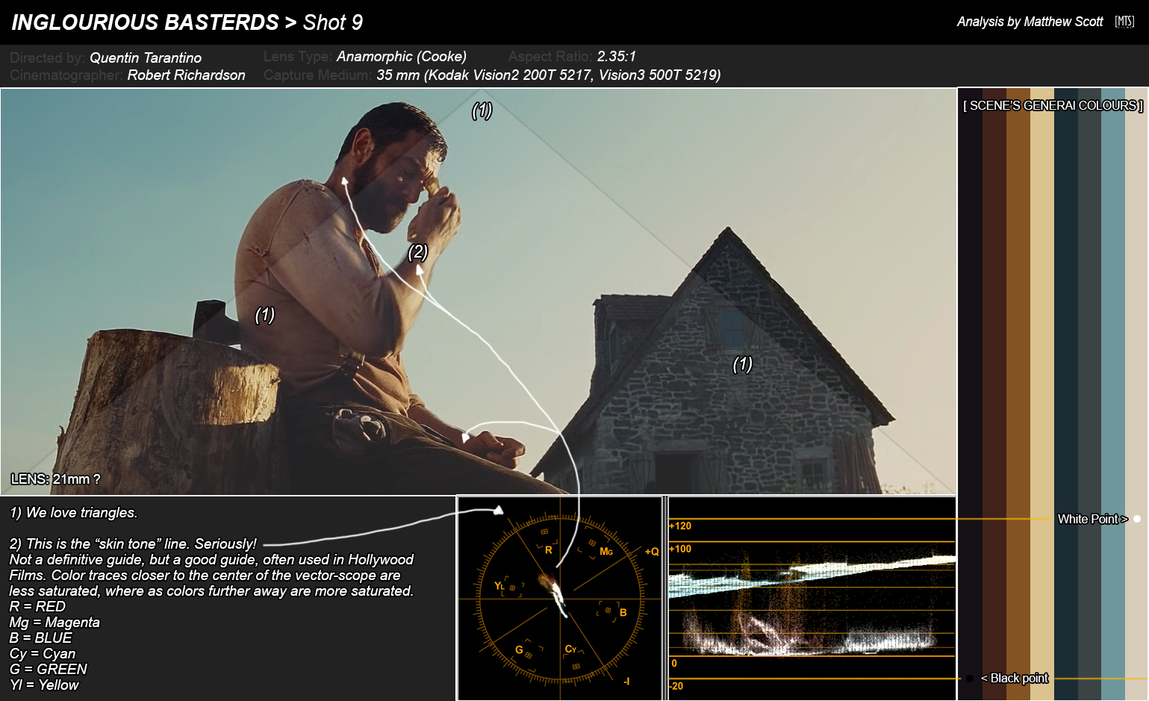Click the 'INGLOURIOUS BASTERDS' title
This screenshot has width=1149, height=701.
[145, 22]
